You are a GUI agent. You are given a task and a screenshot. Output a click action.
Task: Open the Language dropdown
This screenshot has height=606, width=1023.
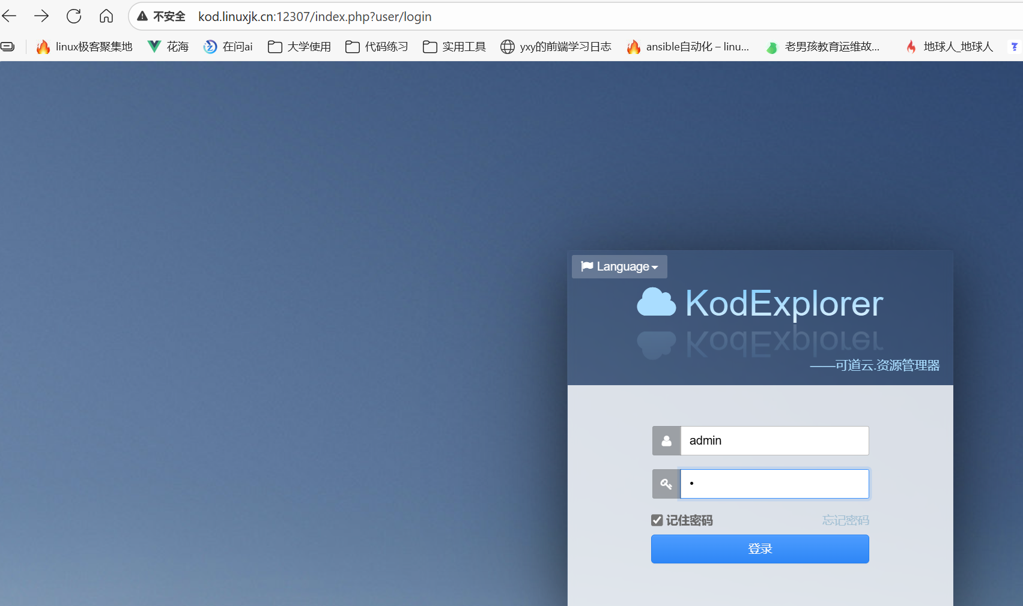coord(619,266)
